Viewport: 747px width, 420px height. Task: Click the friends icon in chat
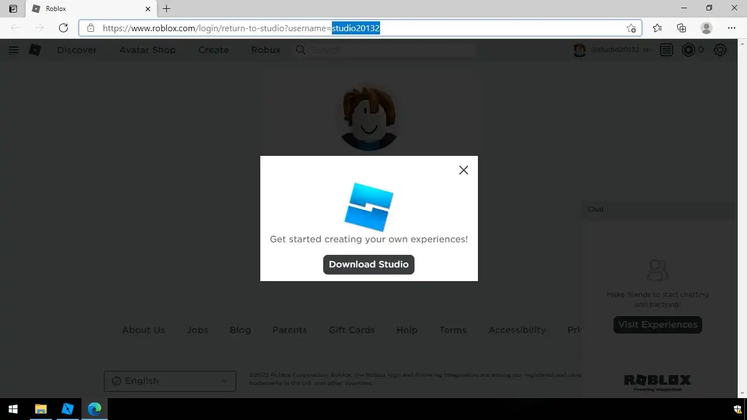pos(657,270)
